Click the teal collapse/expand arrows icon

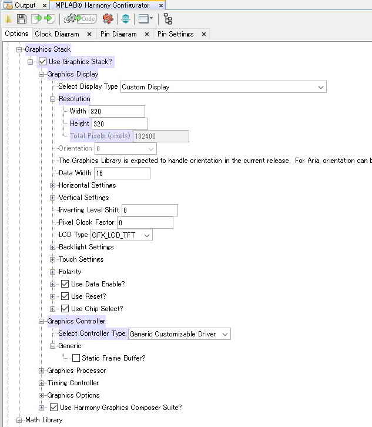click(125, 19)
